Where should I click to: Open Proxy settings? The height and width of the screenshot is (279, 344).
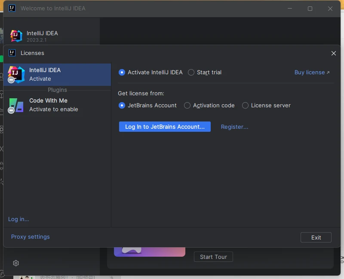pos(30,237)
